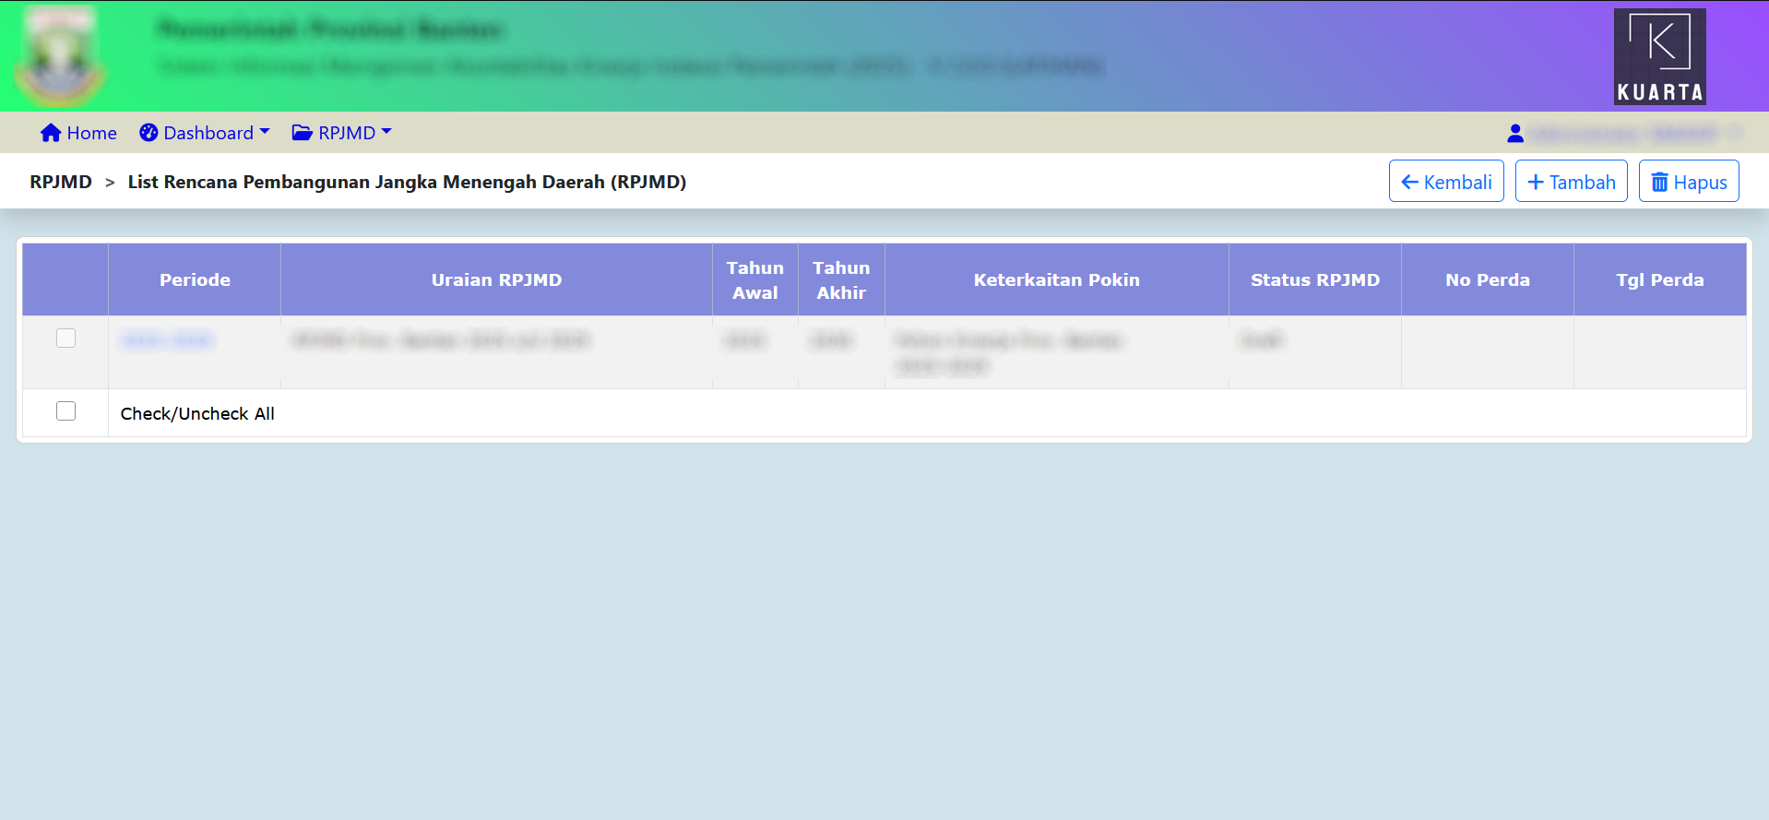Click the Dashboard gauge icon

coord(148,133)
